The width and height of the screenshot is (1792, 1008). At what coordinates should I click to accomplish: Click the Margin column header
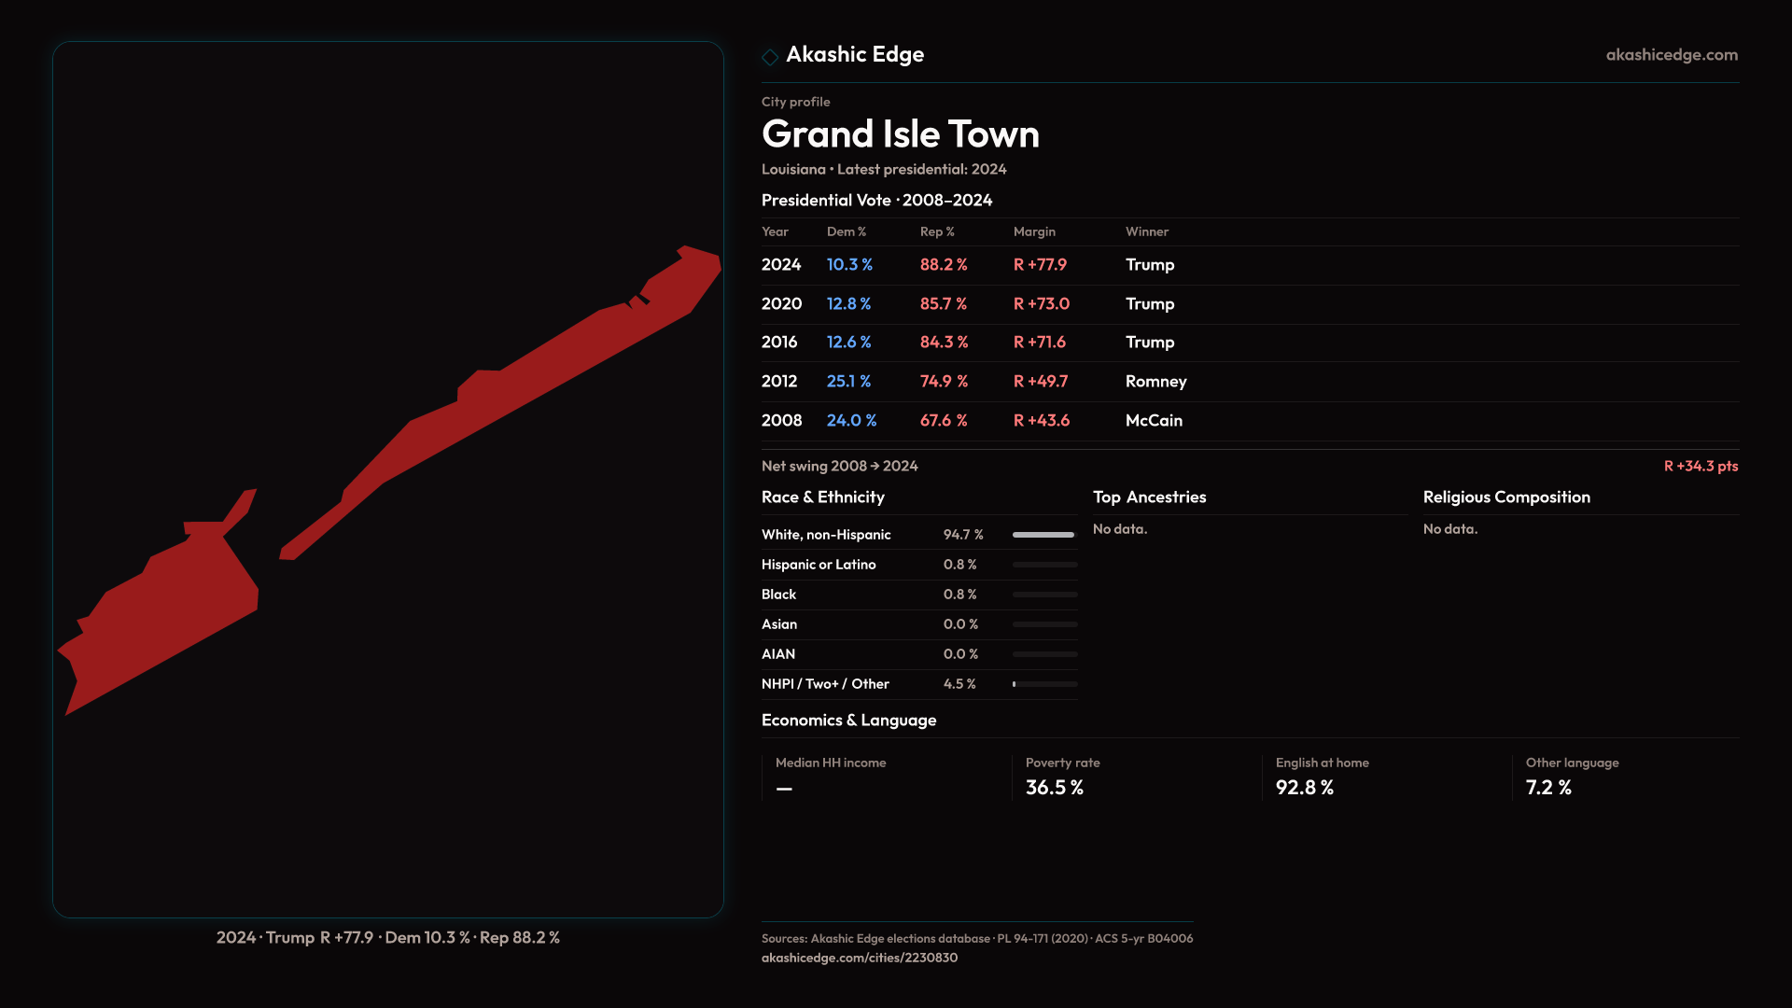point(1033,231)
